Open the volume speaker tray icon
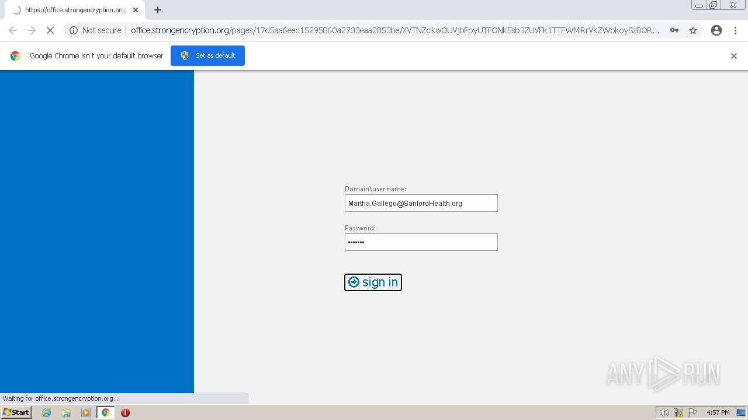The height and width of the screenshot is (420, 748). pos(664,412)
